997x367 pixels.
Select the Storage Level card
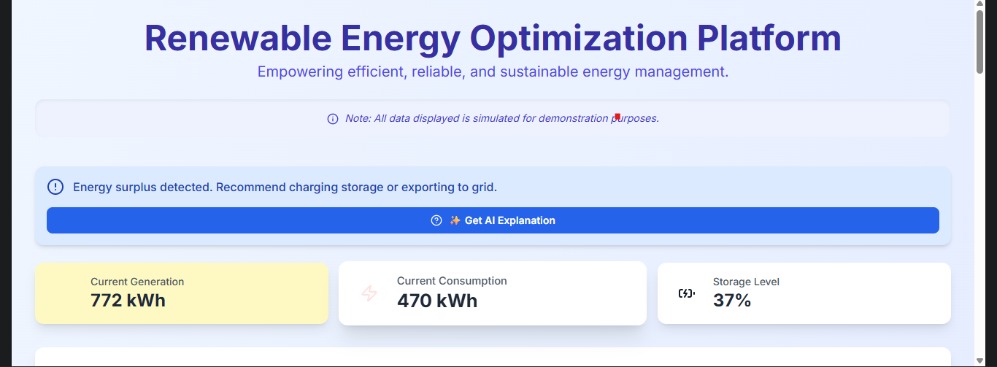pos(804,293)
